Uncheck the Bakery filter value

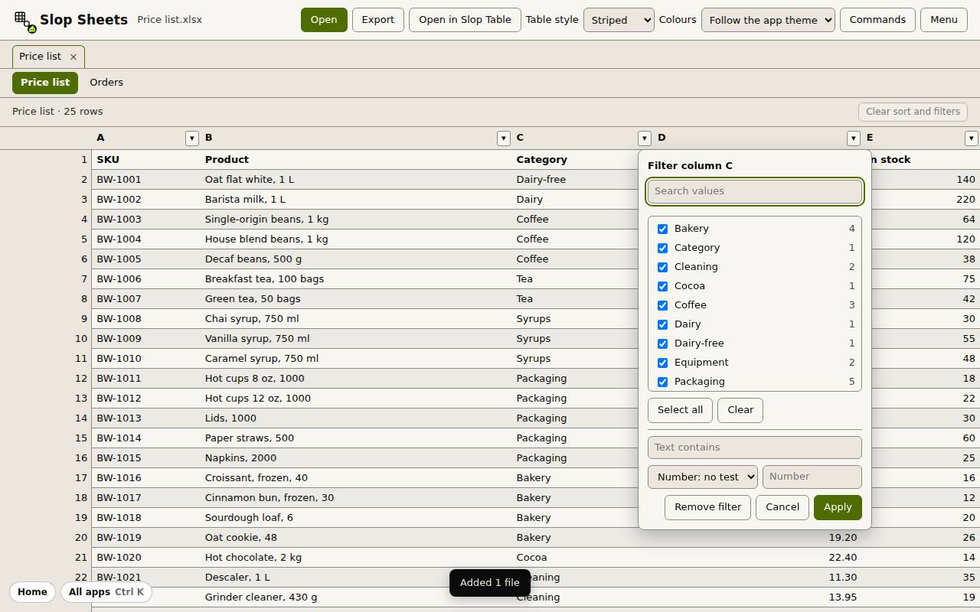click(662, 229)
